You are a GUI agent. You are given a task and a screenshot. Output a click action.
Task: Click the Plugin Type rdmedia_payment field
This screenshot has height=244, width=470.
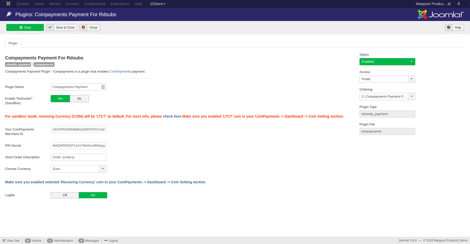coord(387,114)
